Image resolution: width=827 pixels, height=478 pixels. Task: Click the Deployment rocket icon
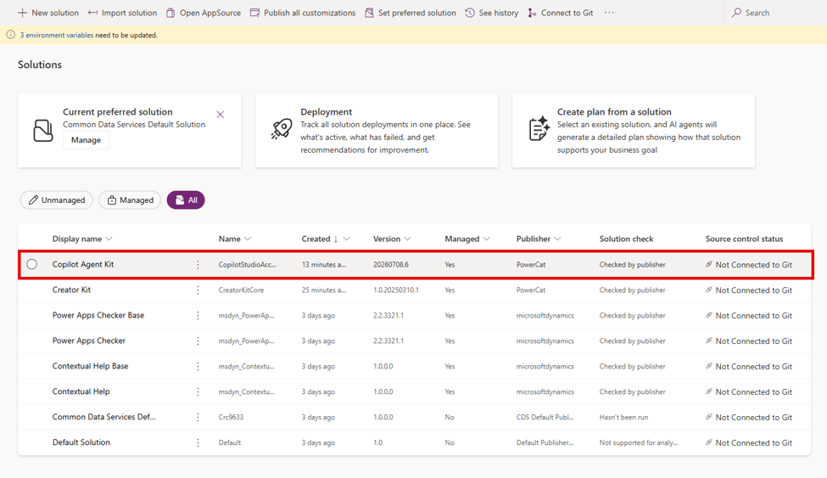pos(282,129)
